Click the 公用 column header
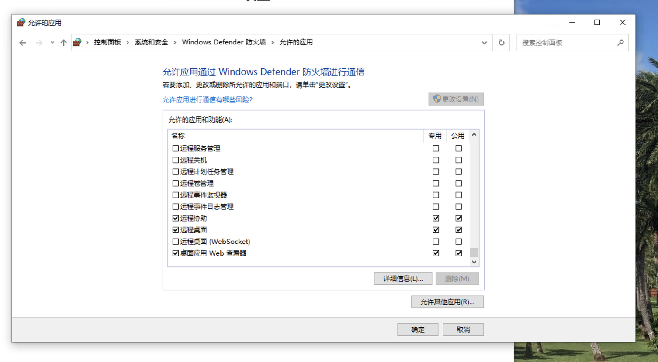This screenshot has width=658, height=362. (x=457, y=136)
